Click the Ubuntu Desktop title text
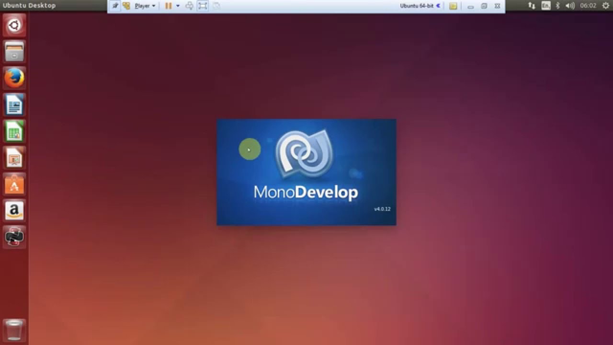 (29, 5)
